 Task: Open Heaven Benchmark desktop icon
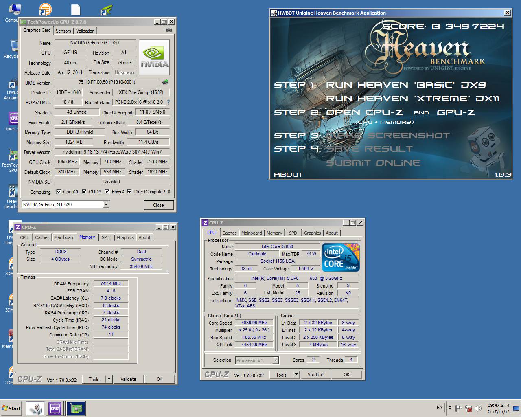pyautogui.click(x=11, y=197)
